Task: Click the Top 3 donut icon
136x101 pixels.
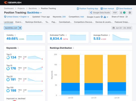Action: 8,58
